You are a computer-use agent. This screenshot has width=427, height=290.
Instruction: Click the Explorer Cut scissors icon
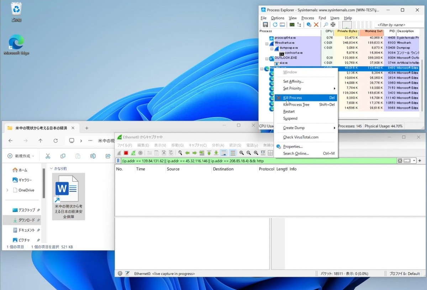(48, 156)
